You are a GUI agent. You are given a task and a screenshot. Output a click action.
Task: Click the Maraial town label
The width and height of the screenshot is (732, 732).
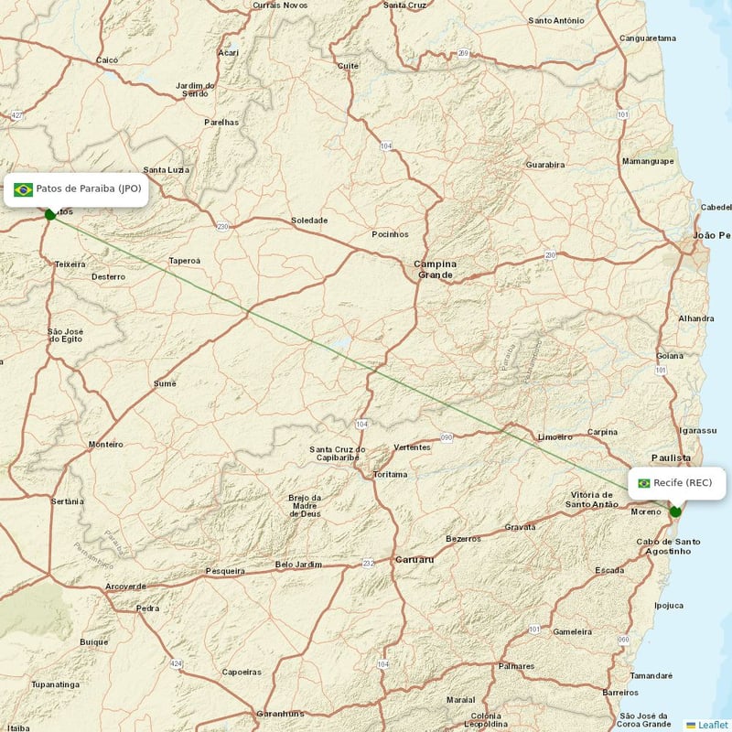click(x=461, y=700)
